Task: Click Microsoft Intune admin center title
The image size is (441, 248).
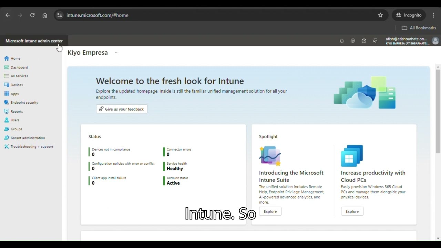Action: point(34,41)
